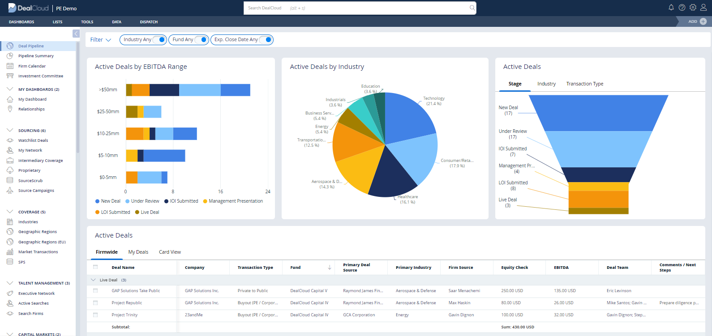Screen dimensions: 712x336
Task: Click the My Dashboard home icon
Action: [10, 99]
